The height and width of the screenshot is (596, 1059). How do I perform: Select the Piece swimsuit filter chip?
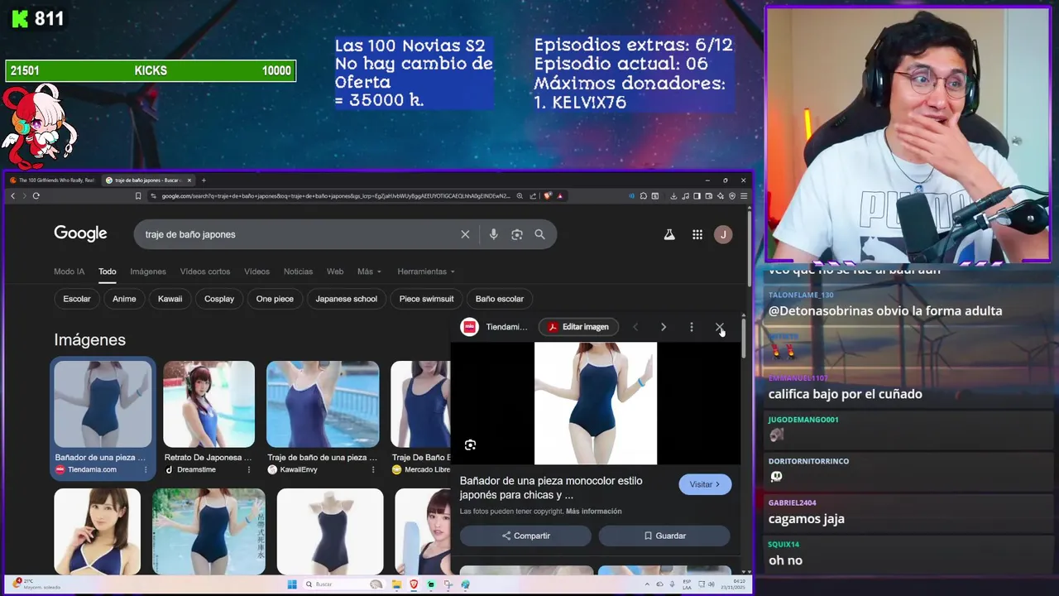tap(427, 299)
